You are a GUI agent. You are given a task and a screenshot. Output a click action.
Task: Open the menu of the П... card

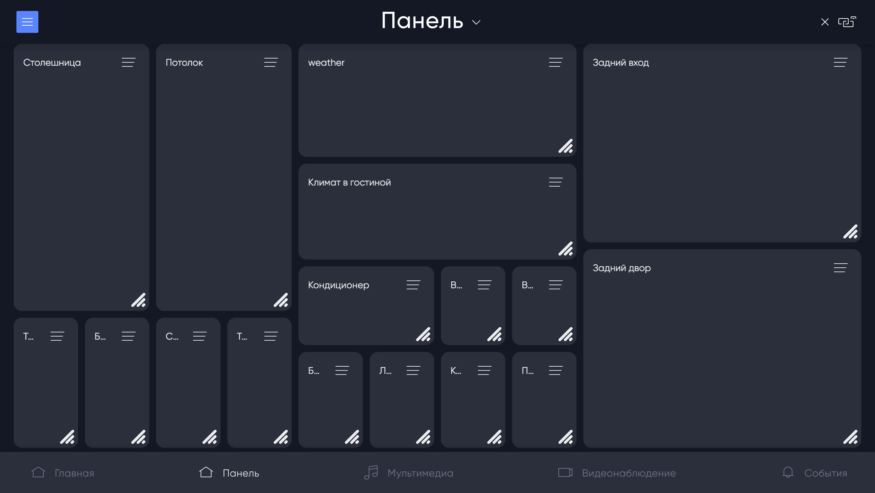coord(556,370)
